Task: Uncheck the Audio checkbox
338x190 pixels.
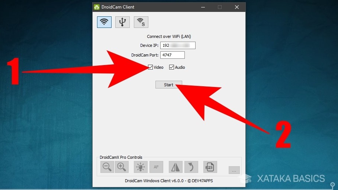Action: coord(171,67)
